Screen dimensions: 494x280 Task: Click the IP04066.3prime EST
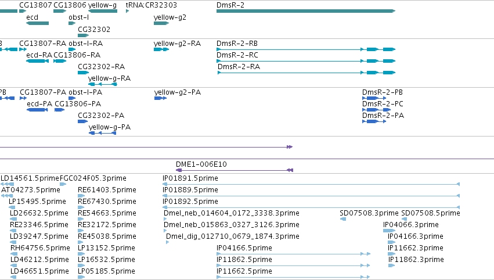[x=389, y=231]
